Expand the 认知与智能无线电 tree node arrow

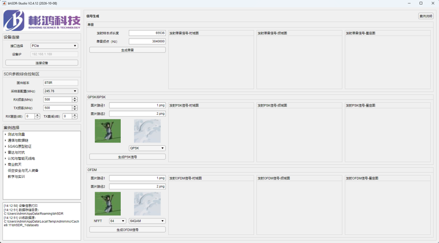click(5, 158)
